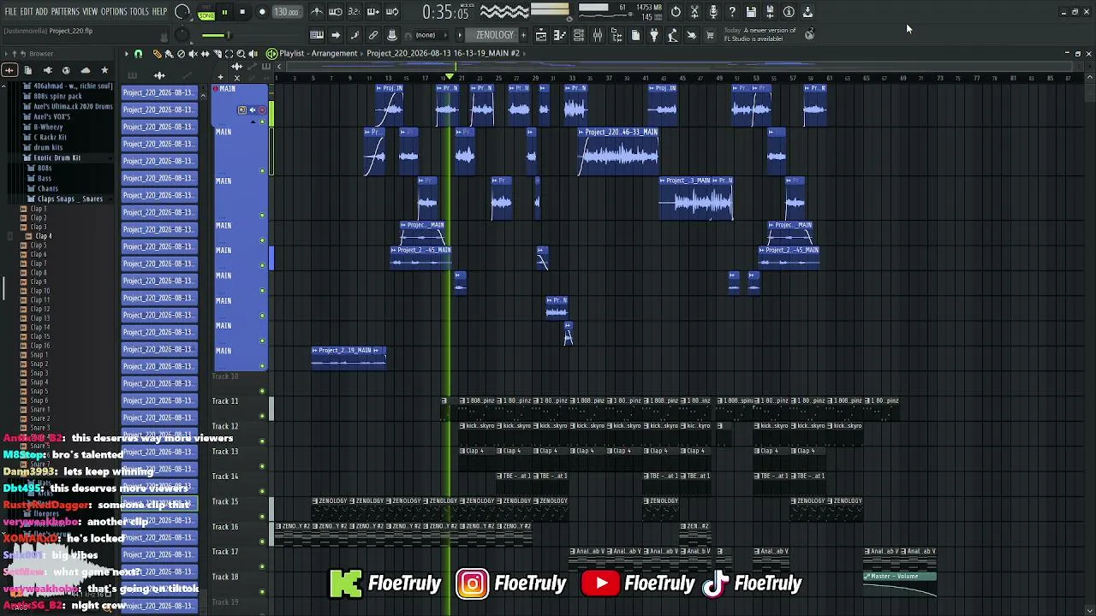Click the stop button in transport
The width and height of the screenshot is (1096, 616).
point(242,12)
